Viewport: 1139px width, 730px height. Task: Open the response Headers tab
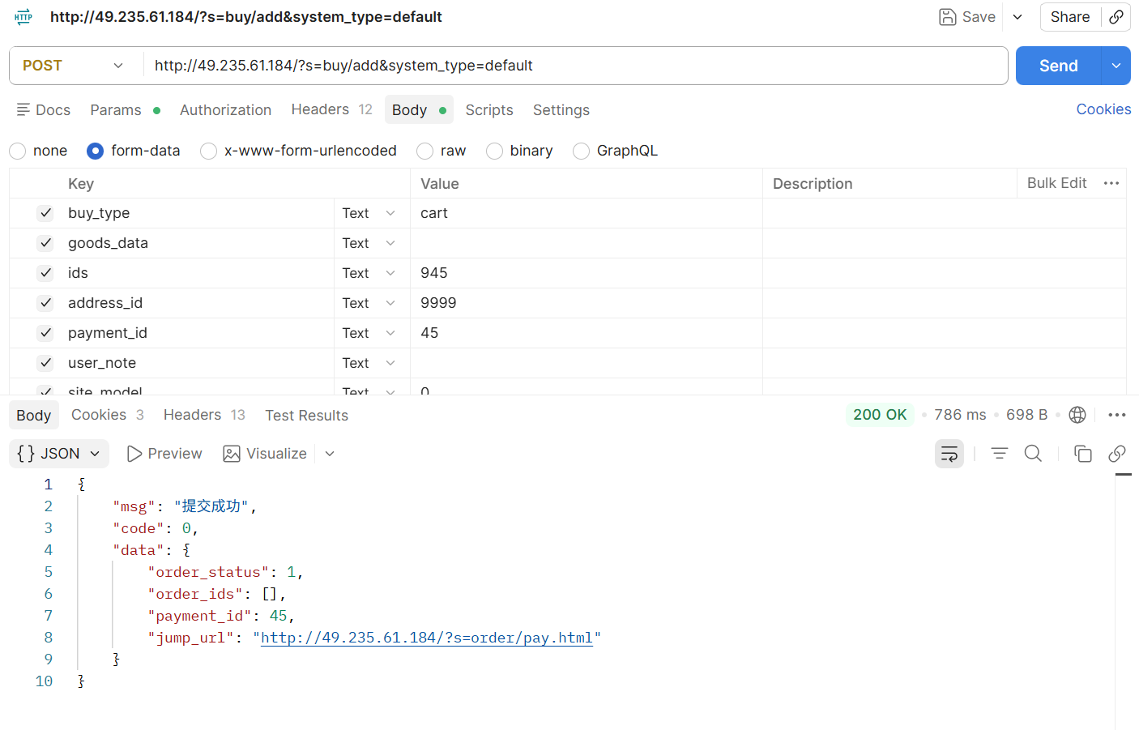coord(204,415)
